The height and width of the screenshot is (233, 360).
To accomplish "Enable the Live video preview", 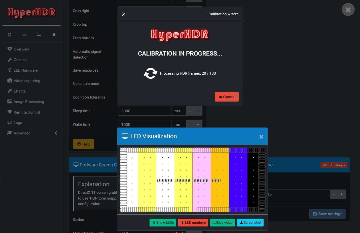I will [x=223, y=222].
